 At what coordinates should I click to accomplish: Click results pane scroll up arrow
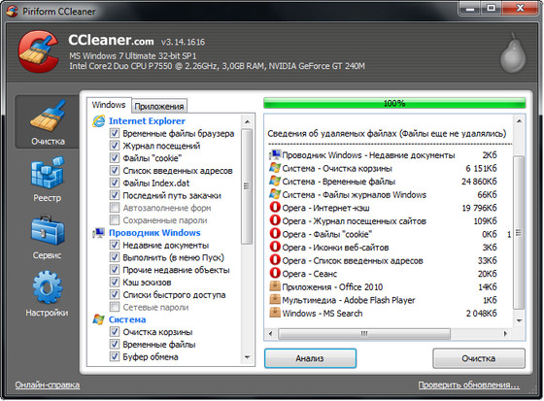point(519,121)
